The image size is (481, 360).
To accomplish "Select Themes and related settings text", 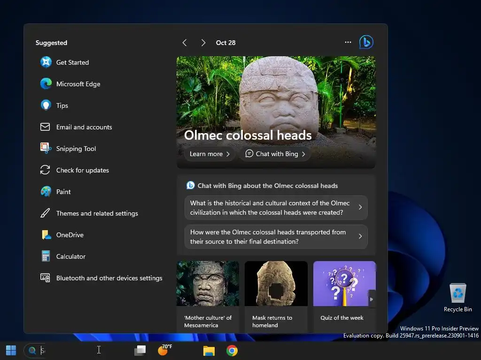I will (97, 213).
